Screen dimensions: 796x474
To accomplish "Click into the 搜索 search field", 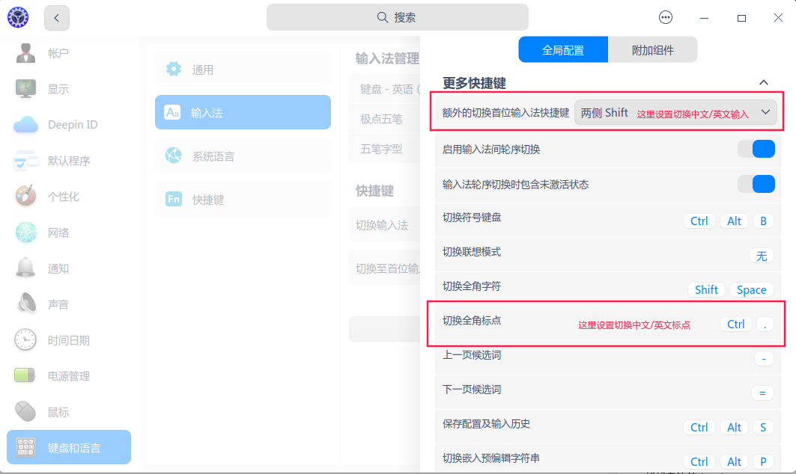I will [398, 17].
